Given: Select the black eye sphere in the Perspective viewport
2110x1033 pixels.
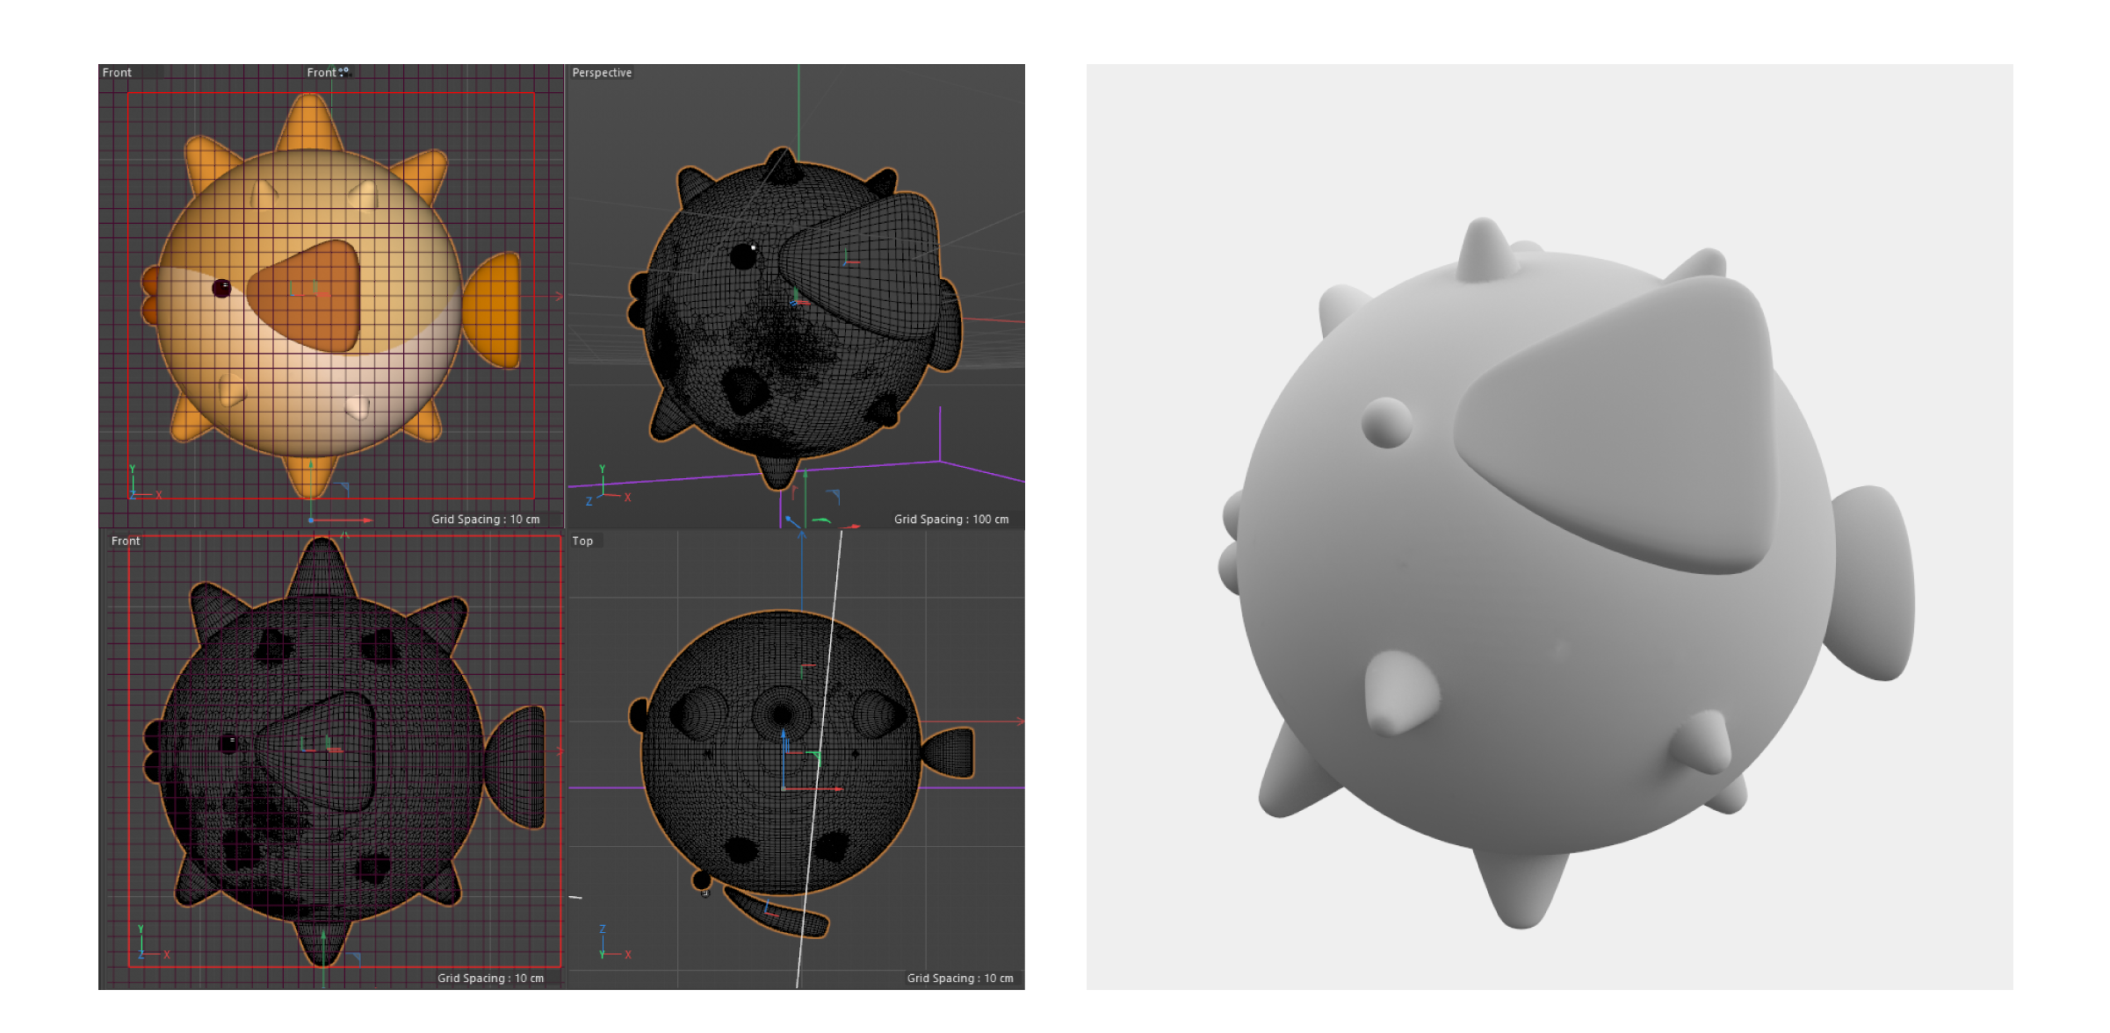Looking at the screenshot, I should pyautogui.click(x=744, y=256).
